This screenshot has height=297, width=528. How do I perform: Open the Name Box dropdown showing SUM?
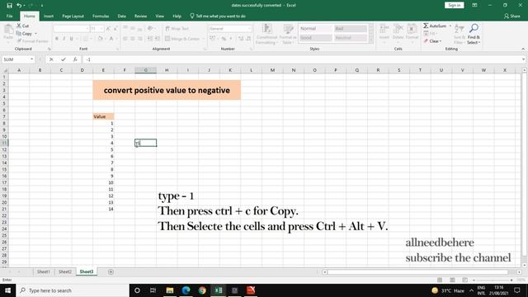coord(31,59)
